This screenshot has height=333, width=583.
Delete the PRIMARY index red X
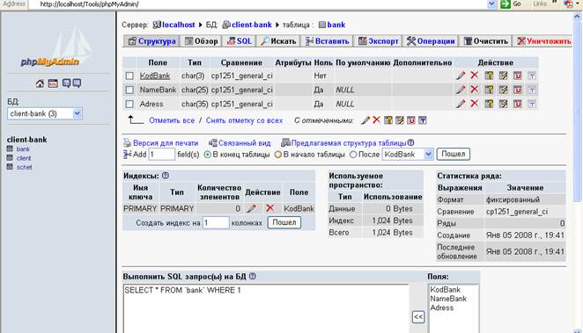(x=270, y=208)
